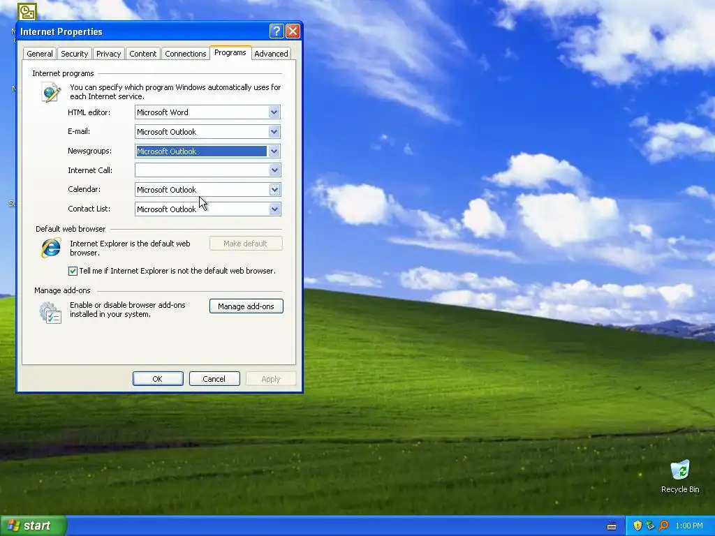
Task: Select the Programs tab
Action: (230, 53)
